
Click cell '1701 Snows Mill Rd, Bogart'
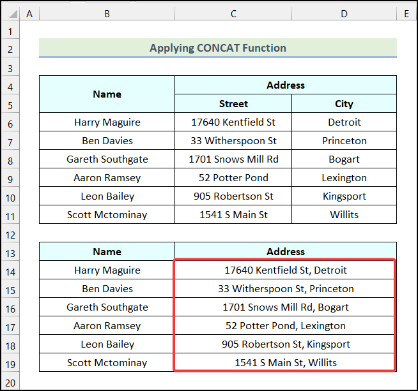point(286,307)
